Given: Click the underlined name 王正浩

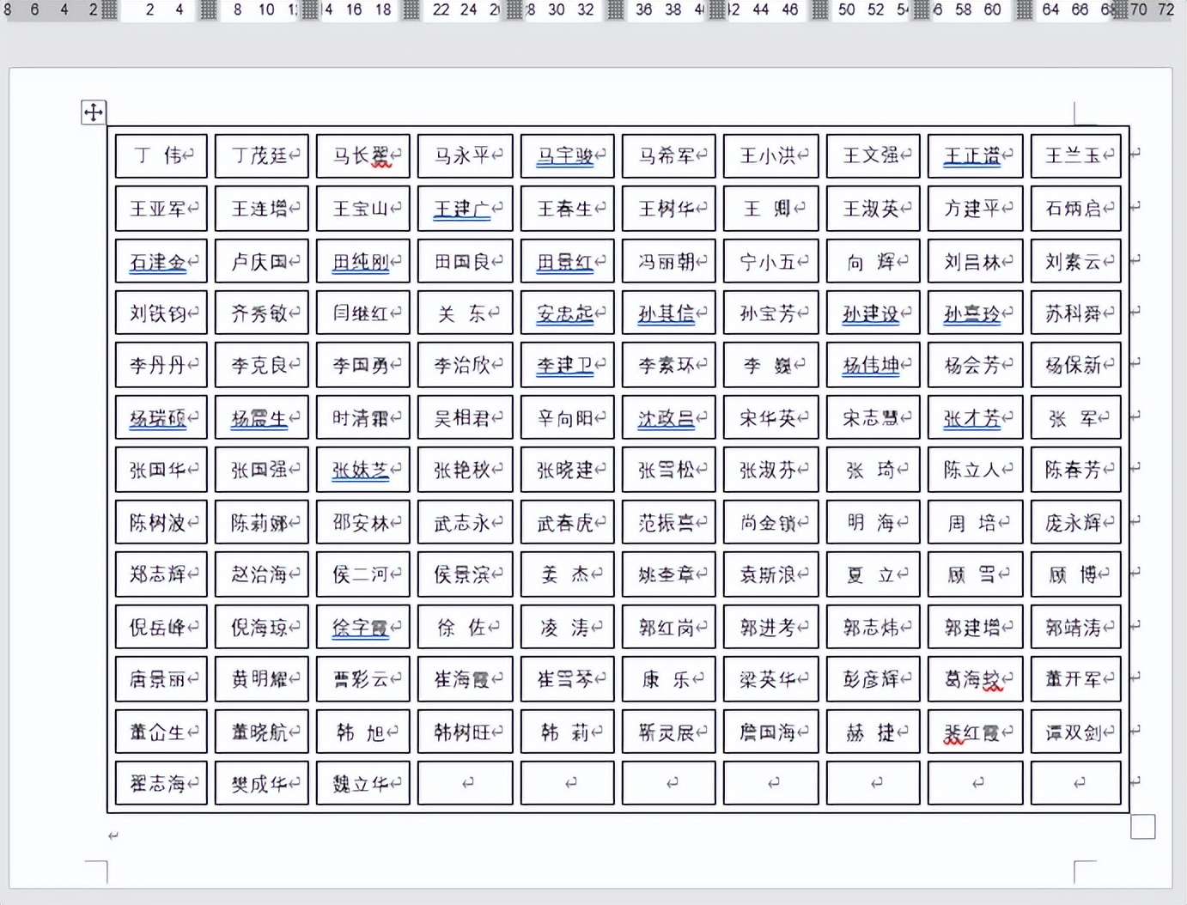Looking at the screenshot, I should click(x=971, y=155).
